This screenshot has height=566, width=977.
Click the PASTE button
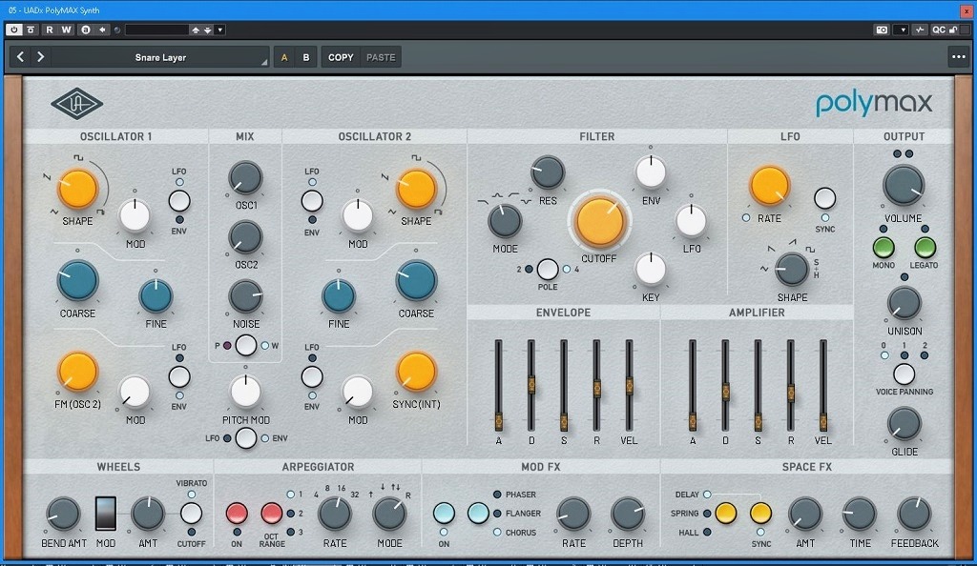tap(381, 57)
